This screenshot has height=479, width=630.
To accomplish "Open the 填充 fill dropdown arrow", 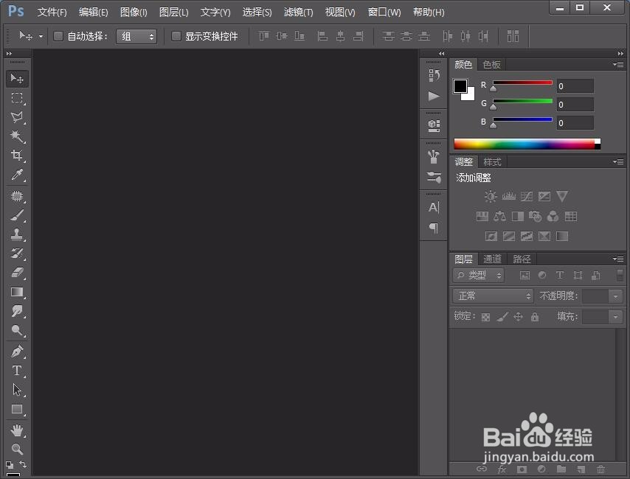I will 615,317.
